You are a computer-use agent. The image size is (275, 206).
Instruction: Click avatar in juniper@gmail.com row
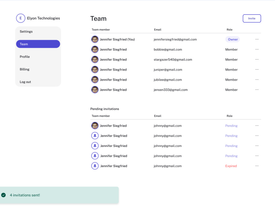tap(95, 69)
